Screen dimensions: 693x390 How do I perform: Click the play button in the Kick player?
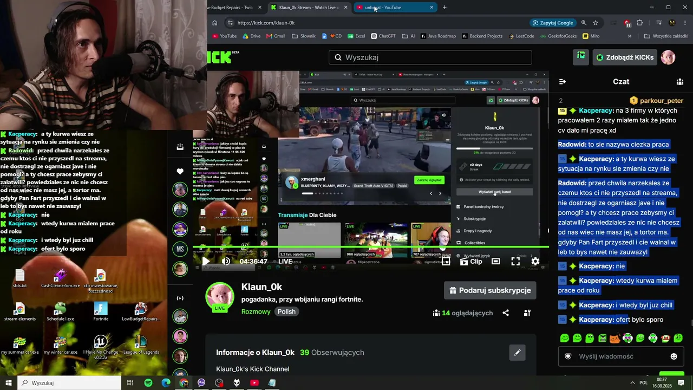206,261
